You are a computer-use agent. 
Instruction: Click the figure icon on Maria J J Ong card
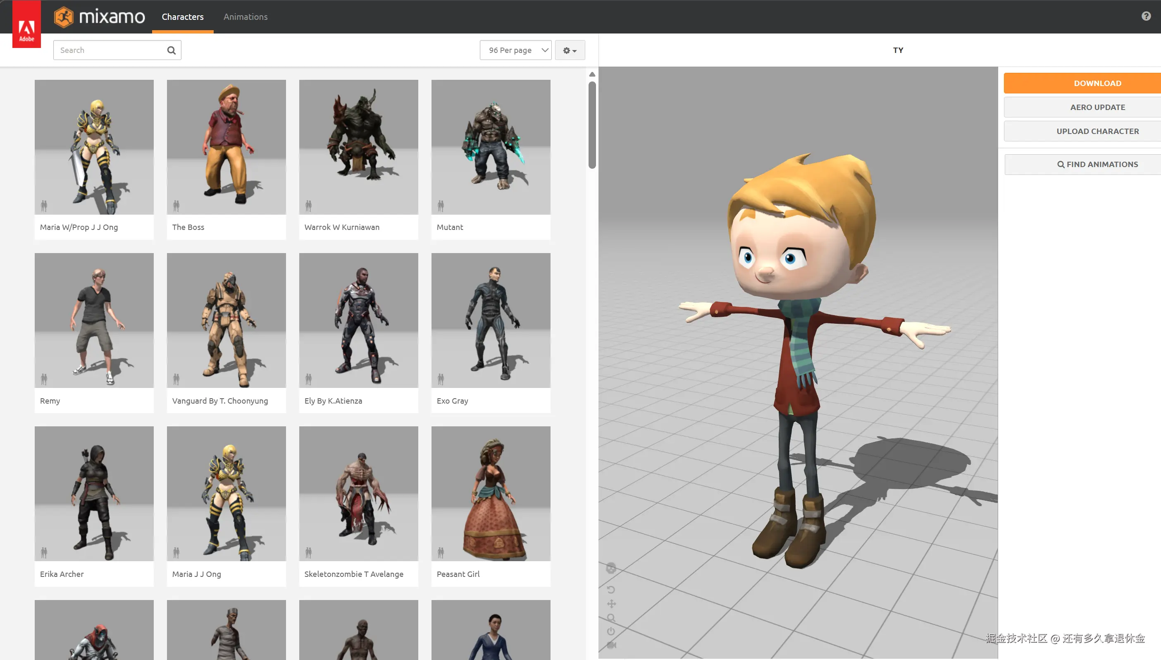pyautogui.click(x=176, y=552)
